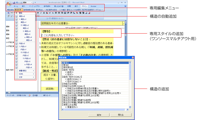Open the オプション dropdown
This screenshot has width=197, height=120.
(x=99, y=10)
